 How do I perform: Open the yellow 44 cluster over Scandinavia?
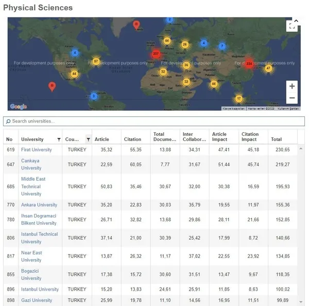pos(167,41)
